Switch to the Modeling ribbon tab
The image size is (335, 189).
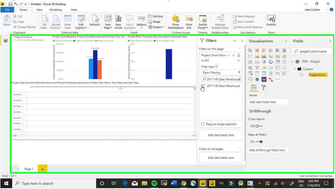coord(55,9)
